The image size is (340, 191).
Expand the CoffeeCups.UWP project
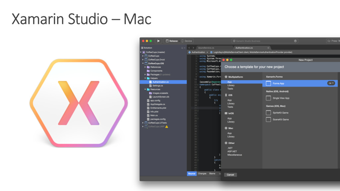(x=143, y=126)
